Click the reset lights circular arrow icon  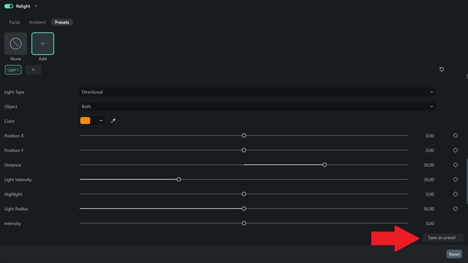(x=442, y=70)
